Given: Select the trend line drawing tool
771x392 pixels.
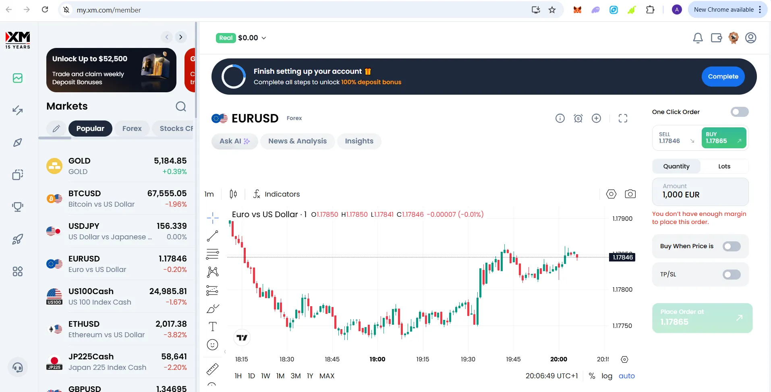Looking at the screenshot, I should (x=212, y=236).
